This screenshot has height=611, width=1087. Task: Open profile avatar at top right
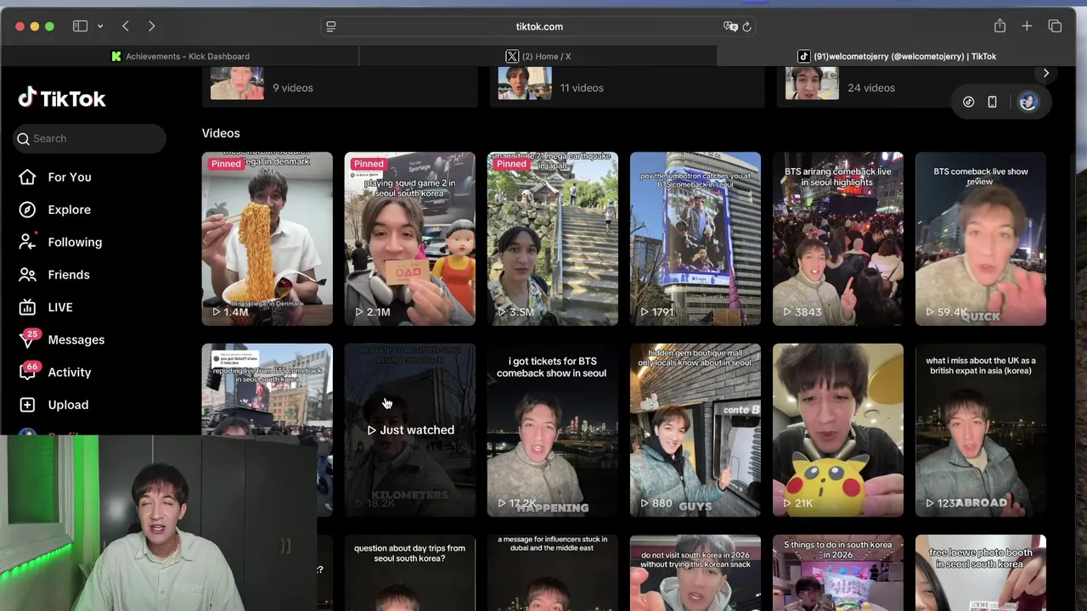coord(1028,102)
